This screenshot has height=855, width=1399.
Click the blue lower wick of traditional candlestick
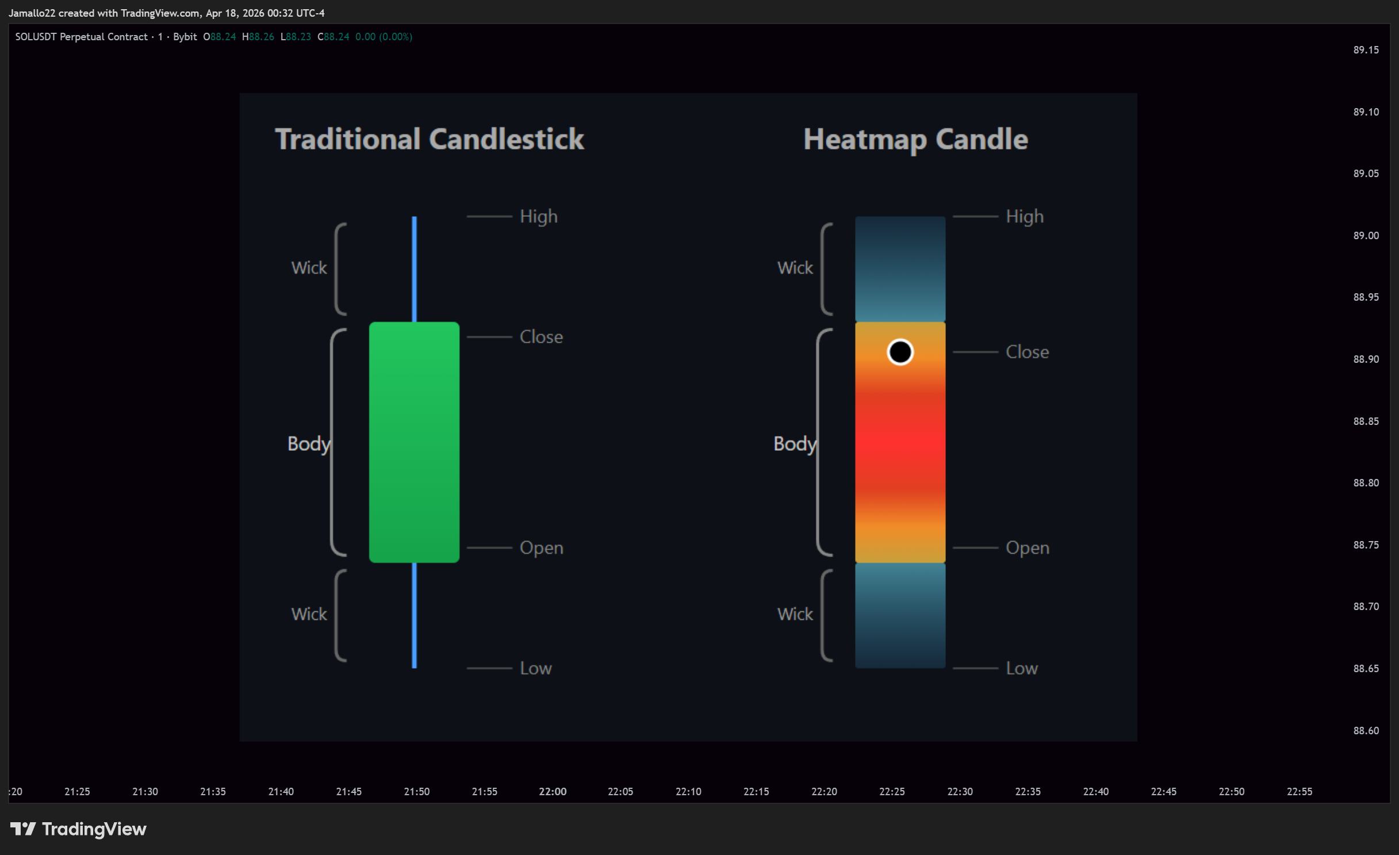pyautogui.click(x=414, y=615)
